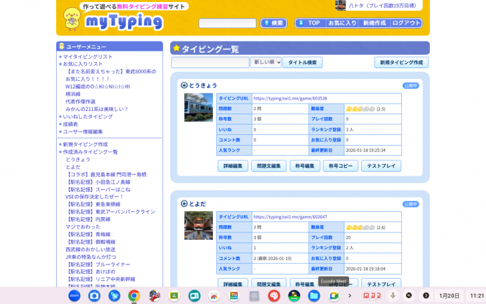Open Google Meet from the shelf
Image resolution: width=486 pixels, height=304 pixels.
334,295
